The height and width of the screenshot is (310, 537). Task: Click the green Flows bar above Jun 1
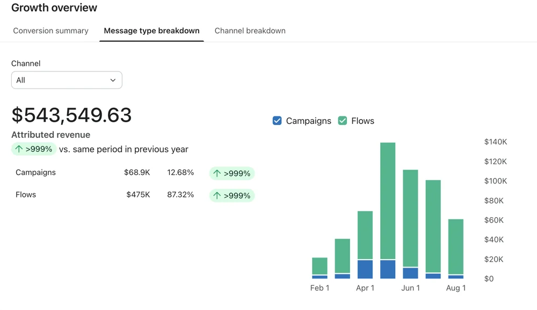pyautogui.click(x=410, y=218)
